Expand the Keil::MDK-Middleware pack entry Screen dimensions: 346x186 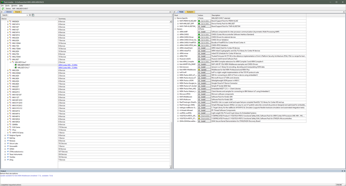pyautogui.click(x=178, y=69)
